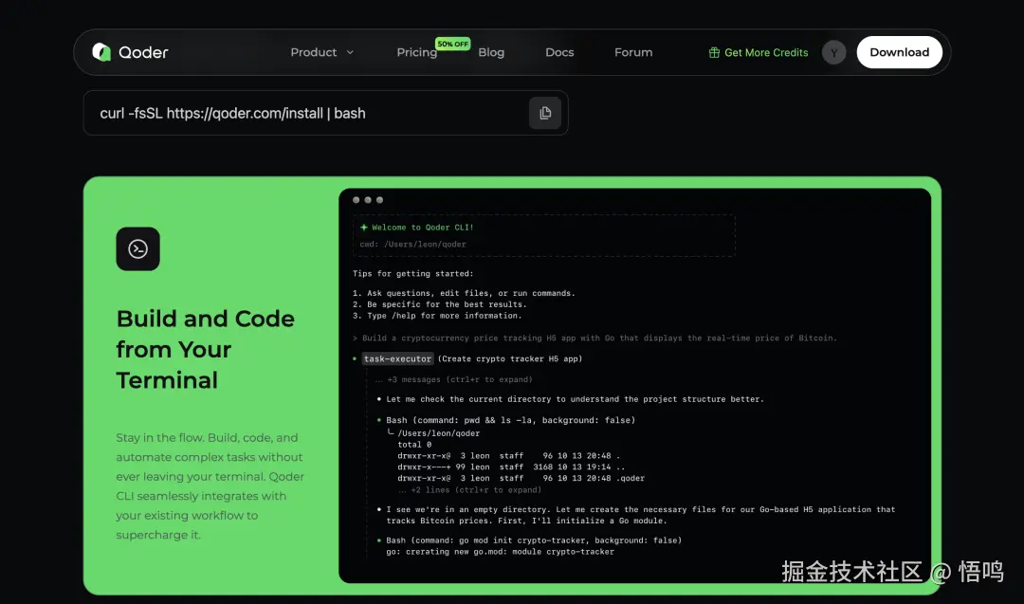Click 'Build and Code from Your Terminal' heading
The height and width of the screenshot is (604, 1024).
coord(205,349)
